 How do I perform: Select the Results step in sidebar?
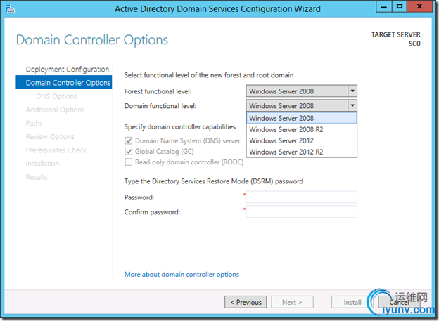tap(37, 177)
